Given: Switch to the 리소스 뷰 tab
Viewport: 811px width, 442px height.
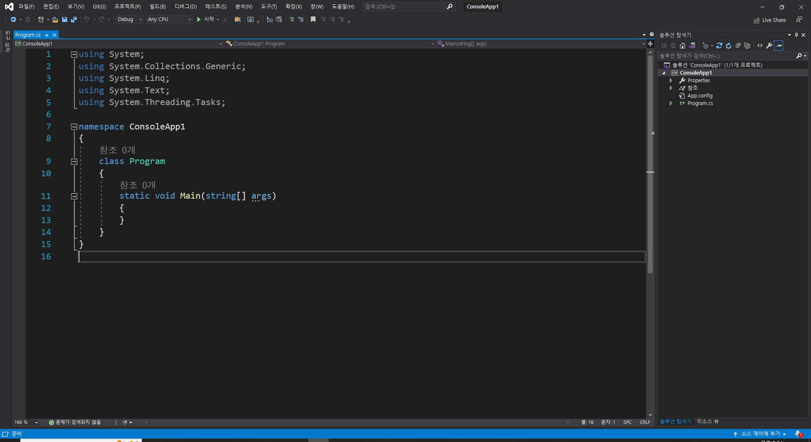Looking at the screenshot, I should pos(708,421).
